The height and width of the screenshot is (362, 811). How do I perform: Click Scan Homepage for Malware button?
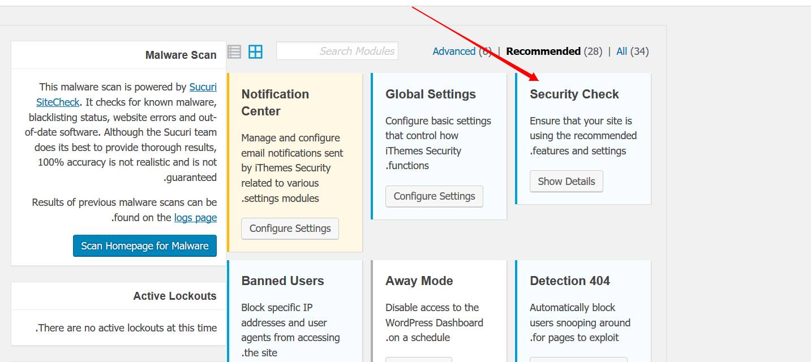(x=145, y=246)
